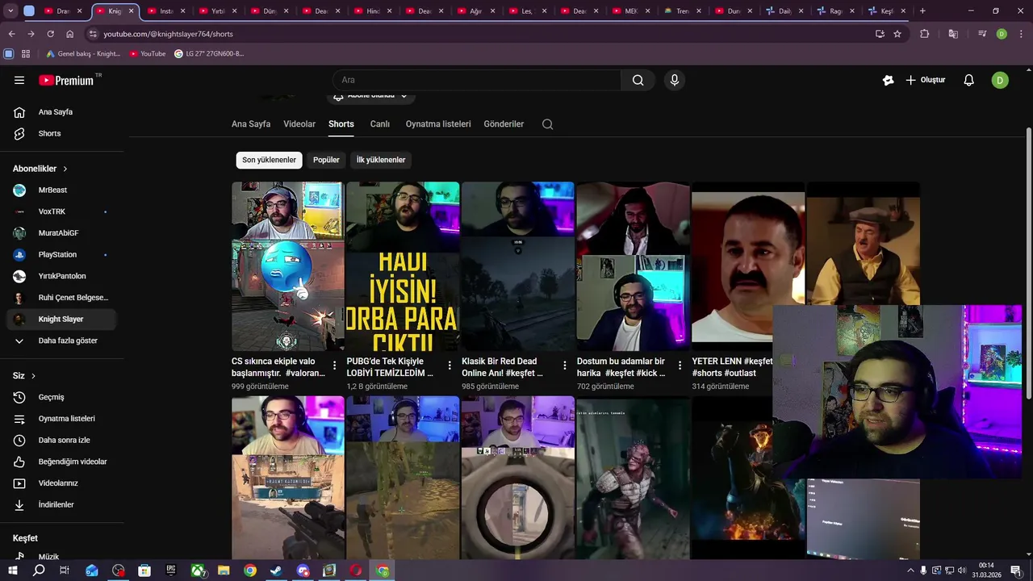Filter shorts by İlk yüklenenler
1033x581 pixels.
(x=381, y=160)
